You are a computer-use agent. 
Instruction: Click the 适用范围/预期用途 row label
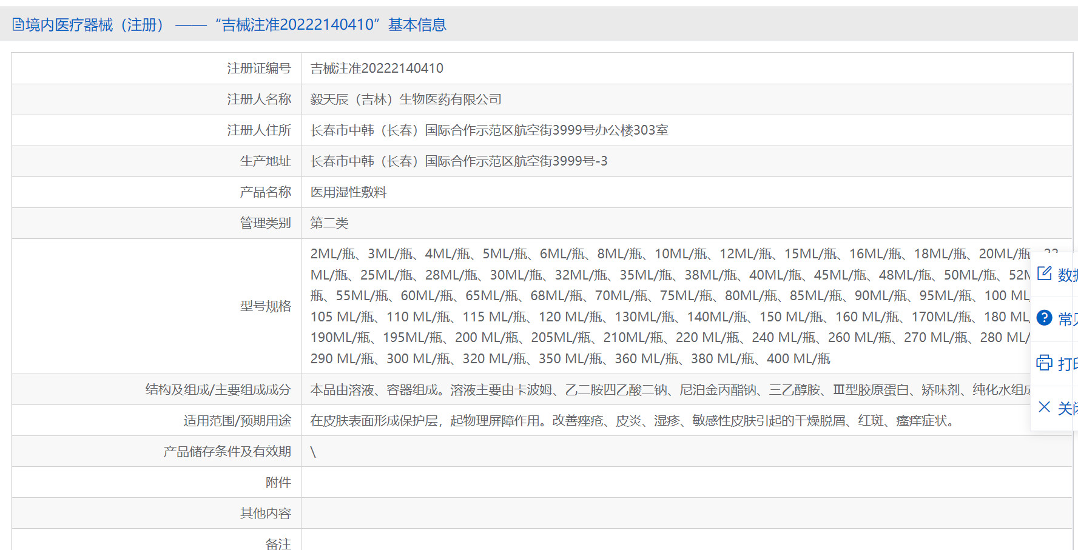coord(237,421)
